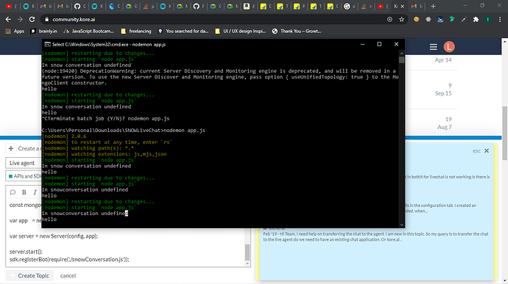Click the '[nodemon] 2.0.6' line
Viewport: 508px width, 284px height.
coord(64,136)
